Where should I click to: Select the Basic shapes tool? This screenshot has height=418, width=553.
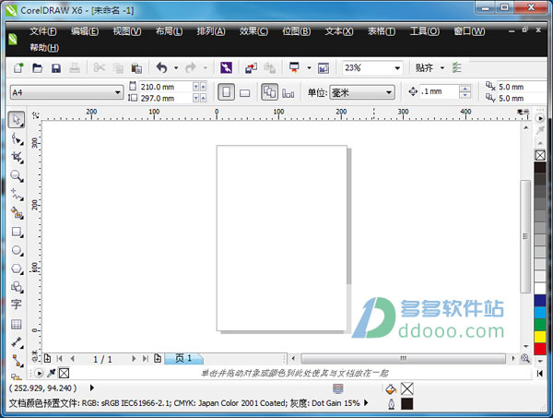click(17, 287)
